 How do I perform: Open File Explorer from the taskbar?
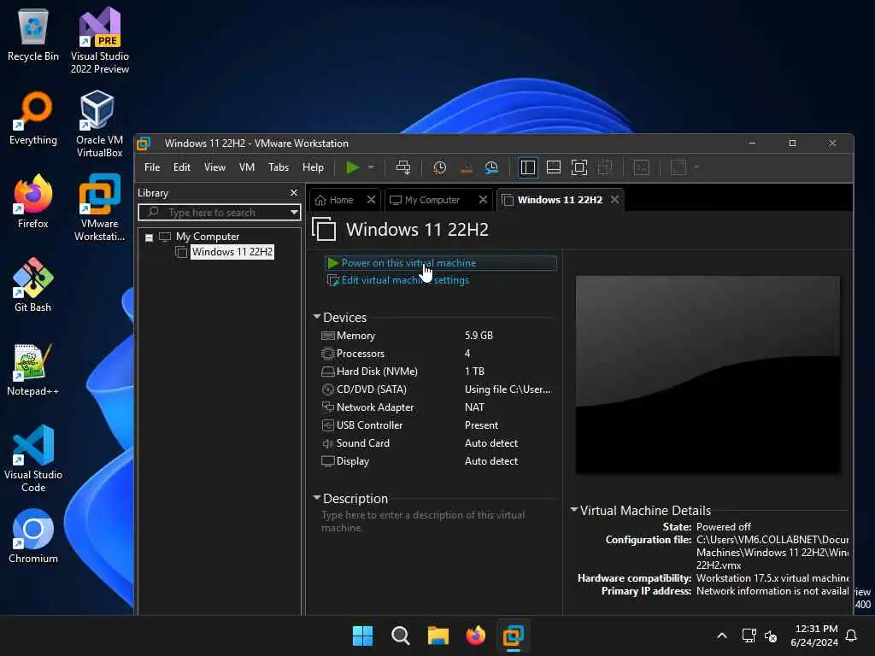(x=438, y=635)
